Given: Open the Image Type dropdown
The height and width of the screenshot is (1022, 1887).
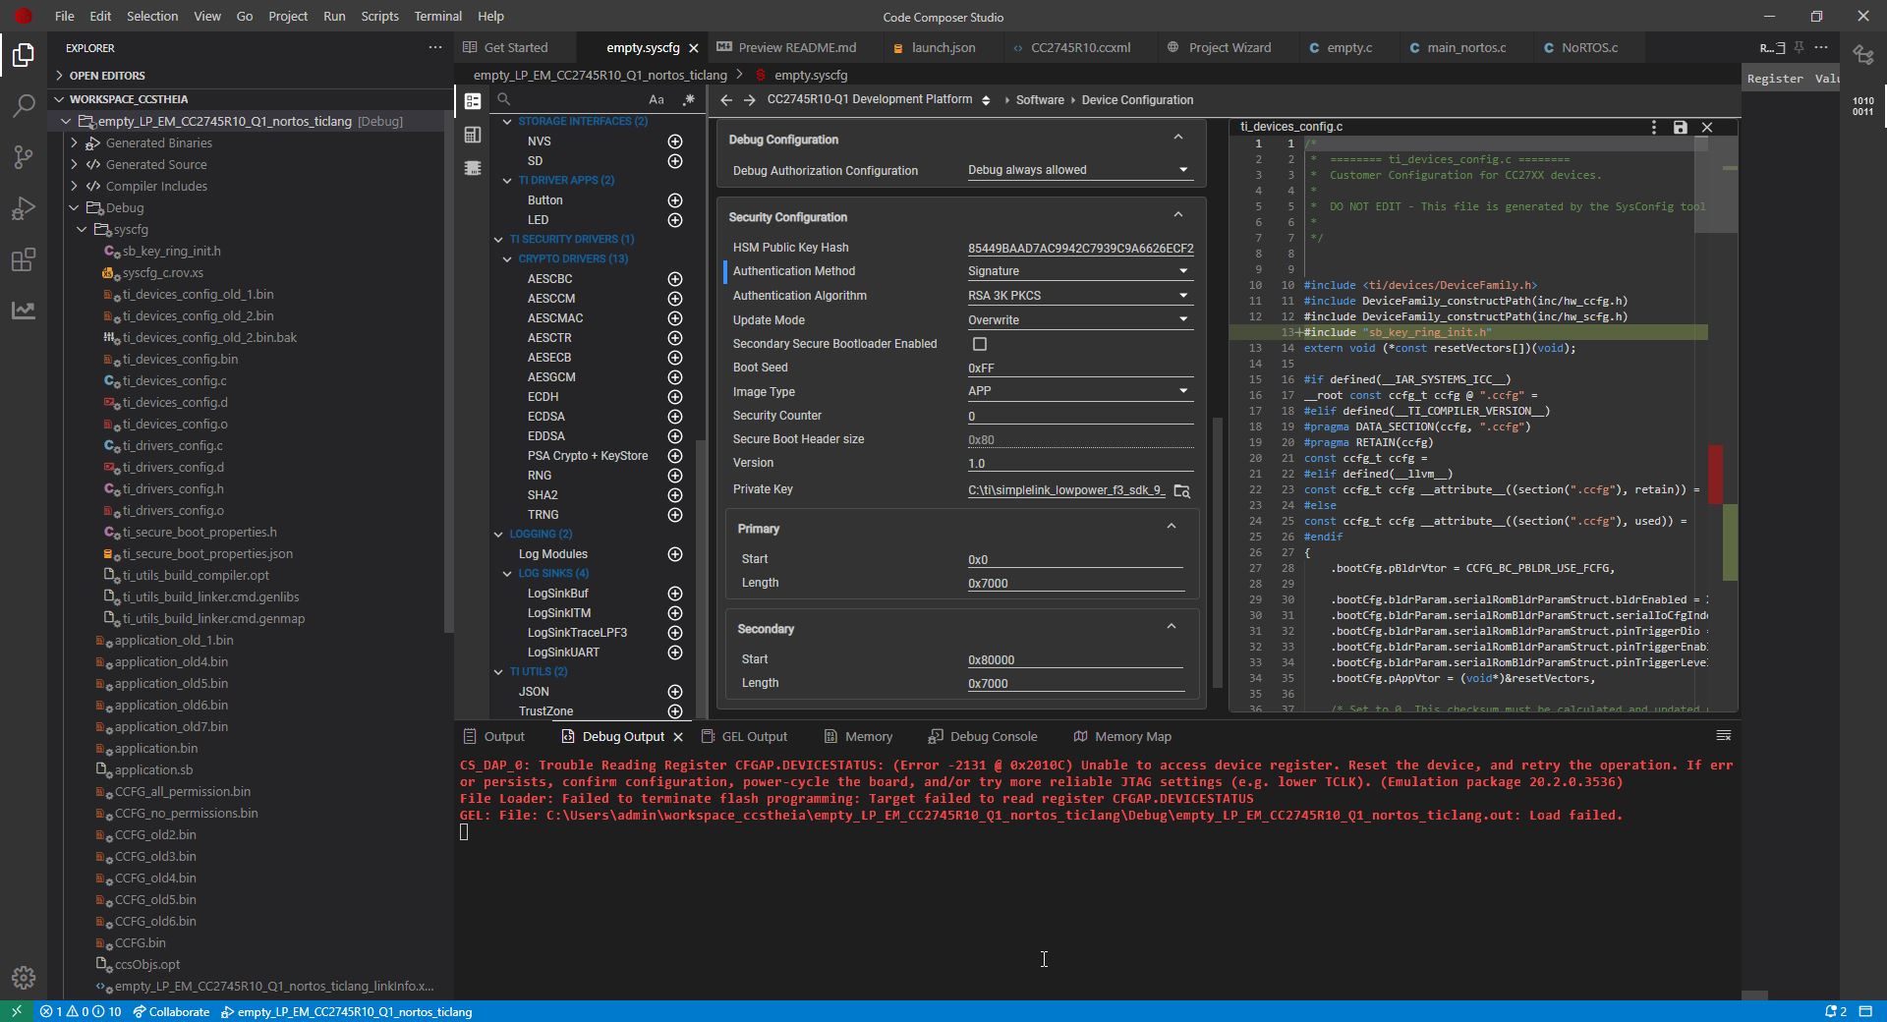Looking at the screenshot, I should [x=1078, y=391].
